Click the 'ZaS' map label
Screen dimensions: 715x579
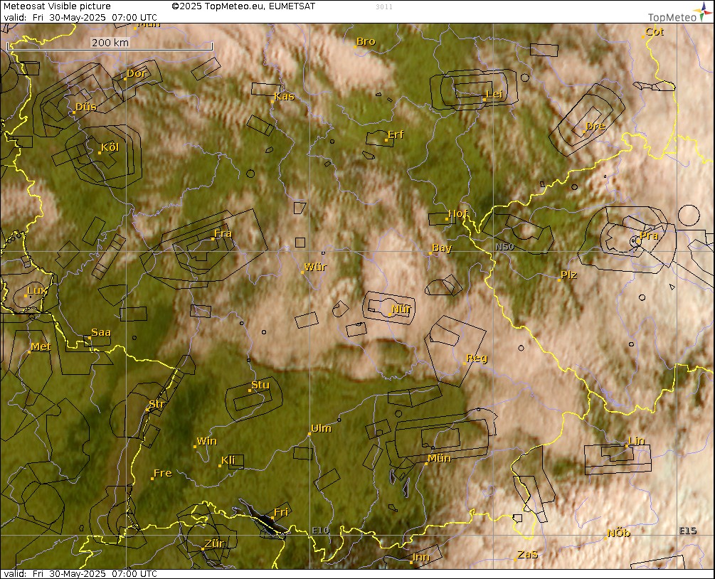(528, 555)
